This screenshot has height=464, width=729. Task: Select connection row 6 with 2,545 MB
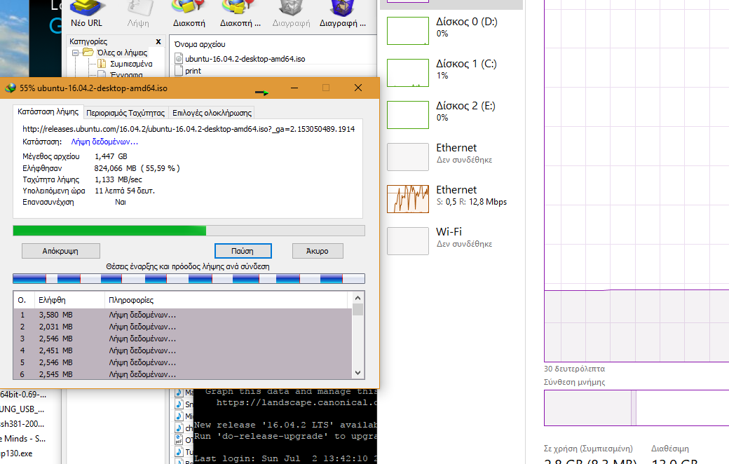(183, 374)
